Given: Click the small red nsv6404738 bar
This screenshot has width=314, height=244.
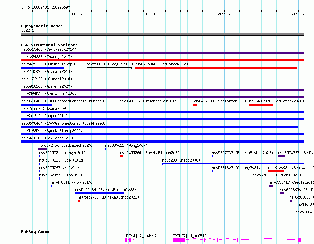Looking at the screenshot, I should 195,105.
